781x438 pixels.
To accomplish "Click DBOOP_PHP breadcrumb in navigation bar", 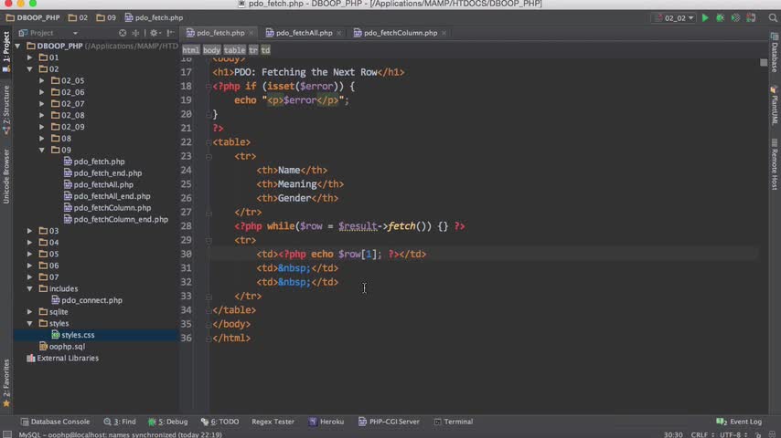I will pos(33,18).
